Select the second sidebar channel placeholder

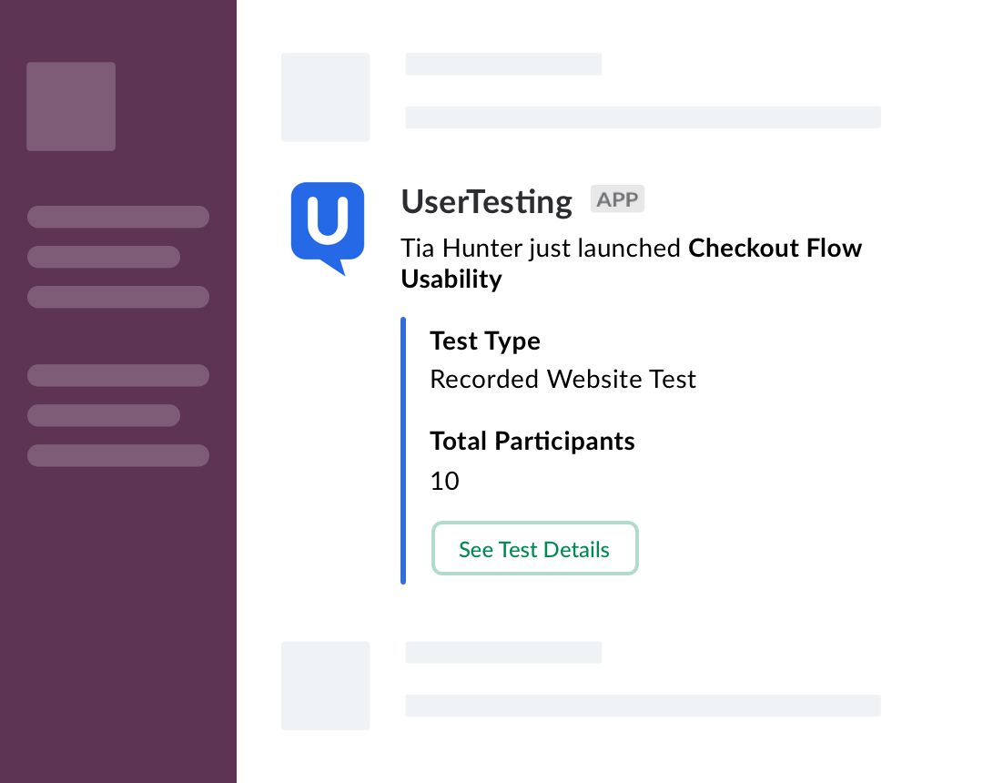tap(104, 257)
